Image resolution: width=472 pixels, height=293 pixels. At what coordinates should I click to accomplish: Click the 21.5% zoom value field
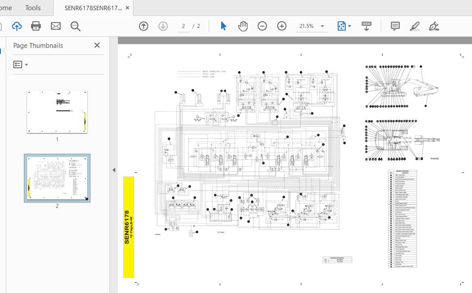click(306, 26)
